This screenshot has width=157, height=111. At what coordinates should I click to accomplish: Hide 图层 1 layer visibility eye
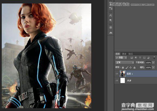[x=117, y=74]
